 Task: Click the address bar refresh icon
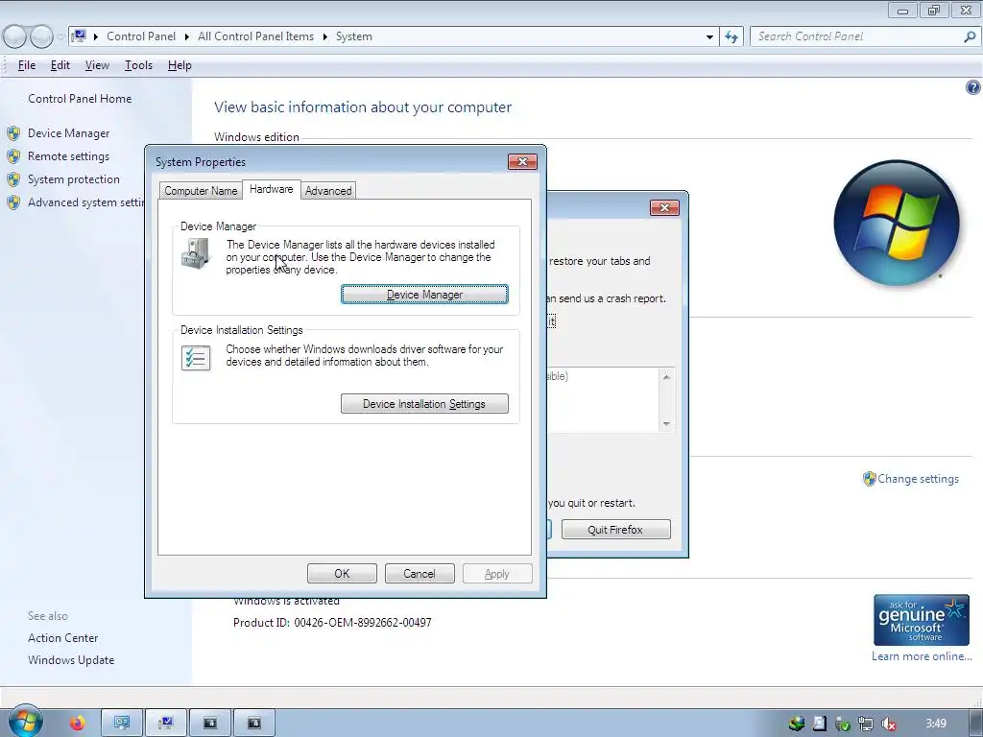[x=731, y=37]
